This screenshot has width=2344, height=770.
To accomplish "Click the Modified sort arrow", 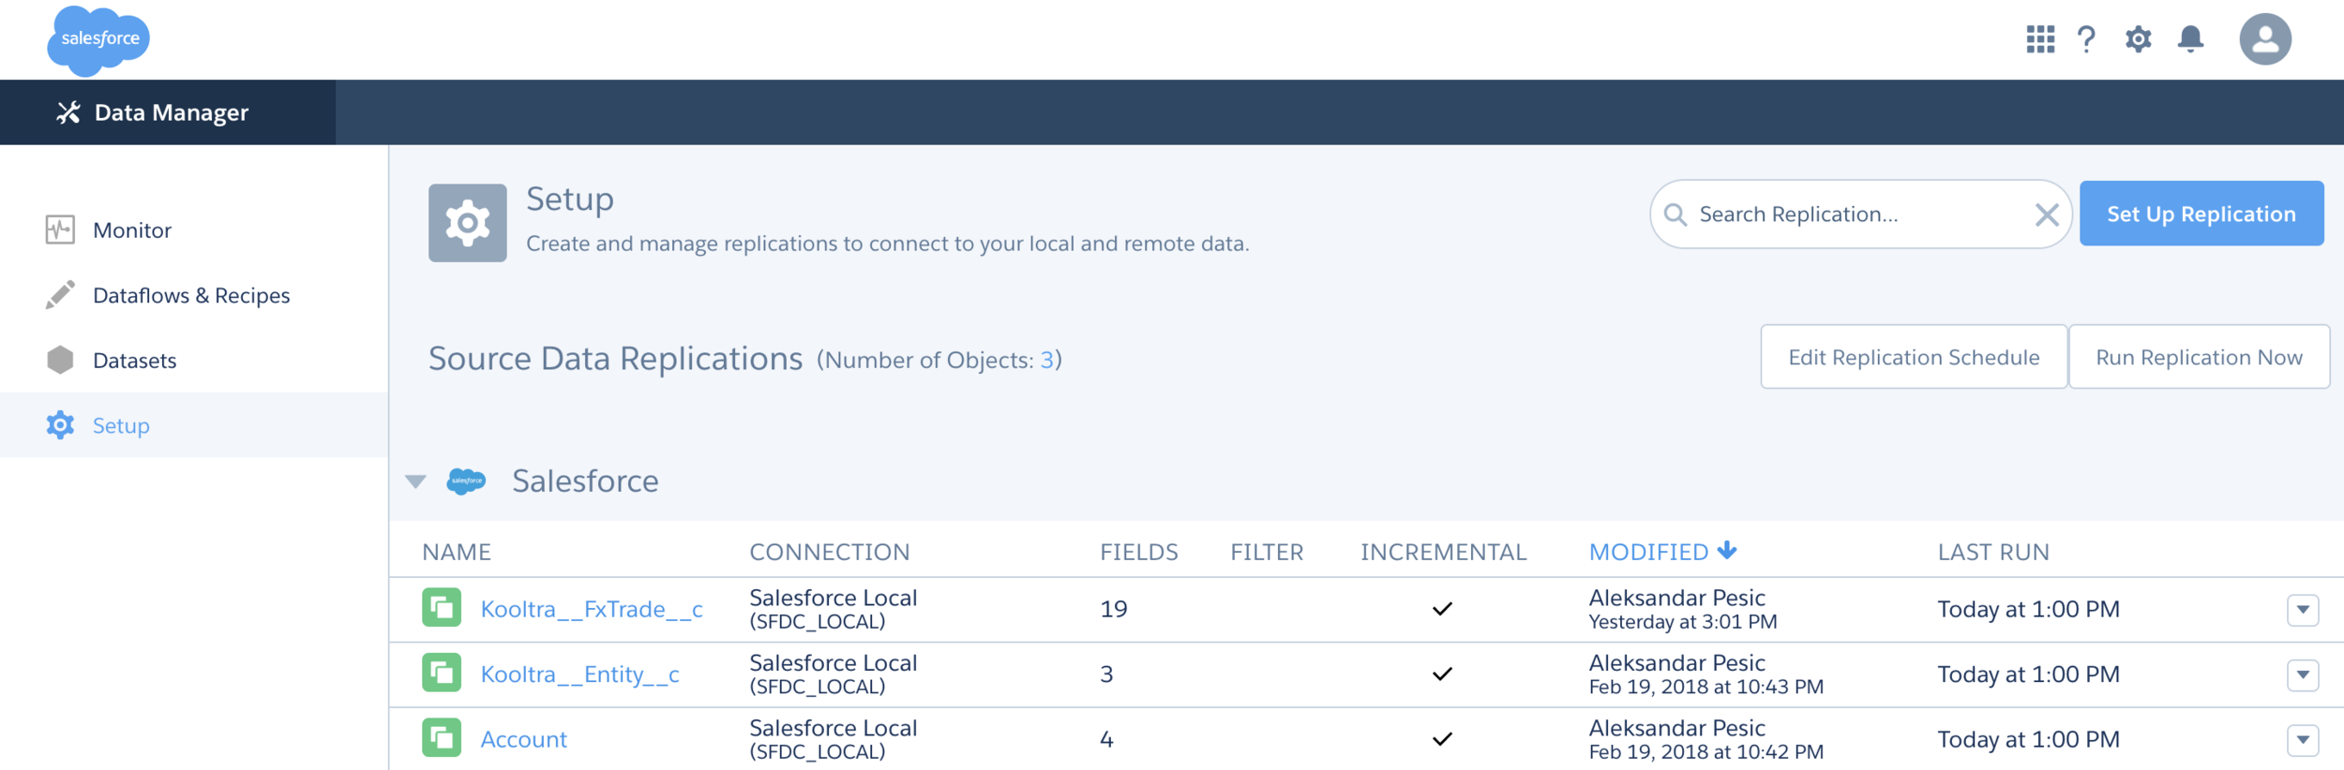I will tap(1727, 551).
